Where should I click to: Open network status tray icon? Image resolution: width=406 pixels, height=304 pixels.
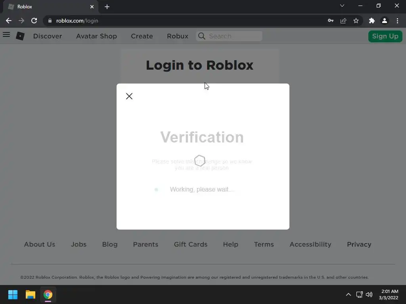[359, 294]
